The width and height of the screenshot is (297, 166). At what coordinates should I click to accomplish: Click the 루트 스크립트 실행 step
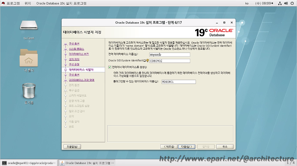point(79,106)
